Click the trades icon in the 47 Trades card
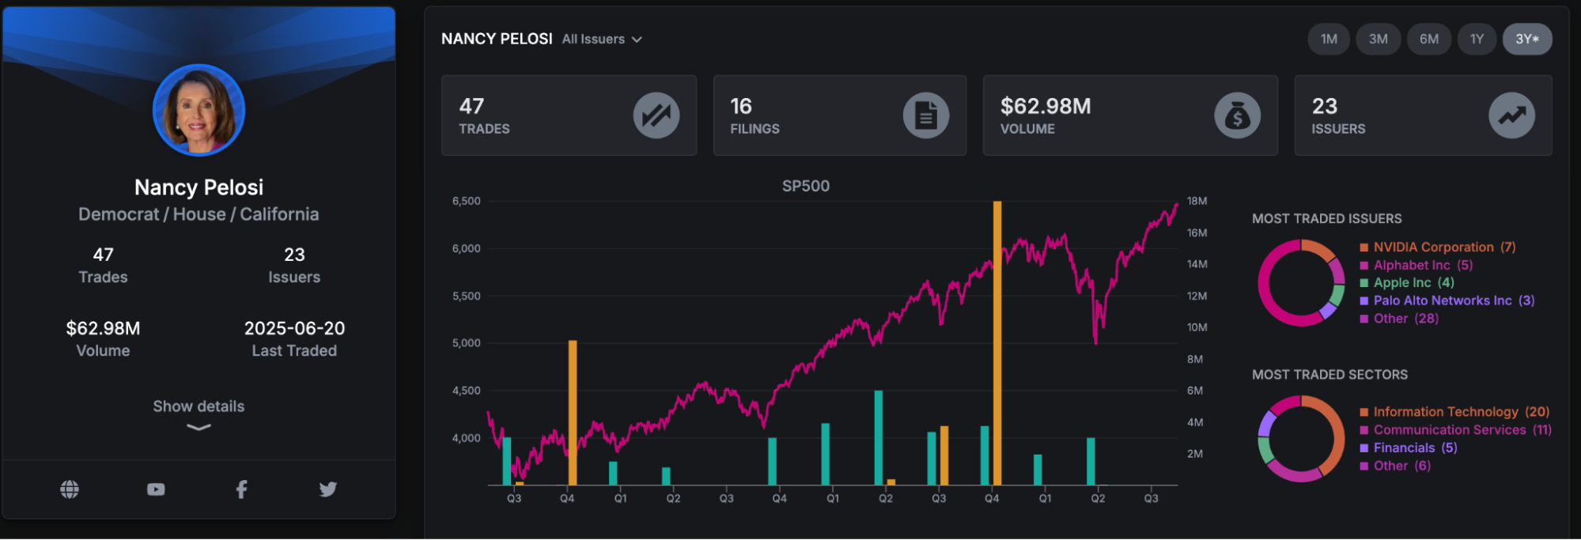The width and height of the screenshot is (1581, 540). [x=656, y=115]
